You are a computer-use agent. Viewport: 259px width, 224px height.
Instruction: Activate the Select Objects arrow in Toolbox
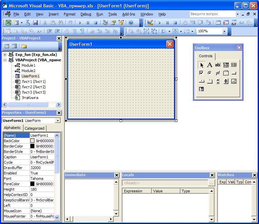[x=202, y=65]
